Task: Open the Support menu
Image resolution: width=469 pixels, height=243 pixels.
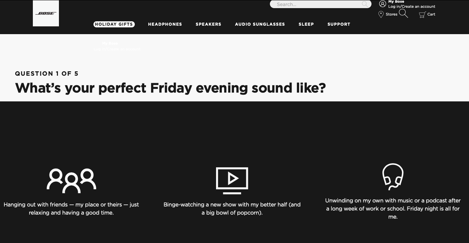Action: (x=339, y=24)
